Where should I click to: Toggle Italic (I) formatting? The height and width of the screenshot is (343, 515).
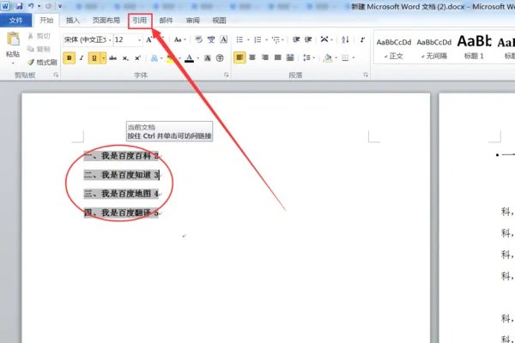pos(82,58)
